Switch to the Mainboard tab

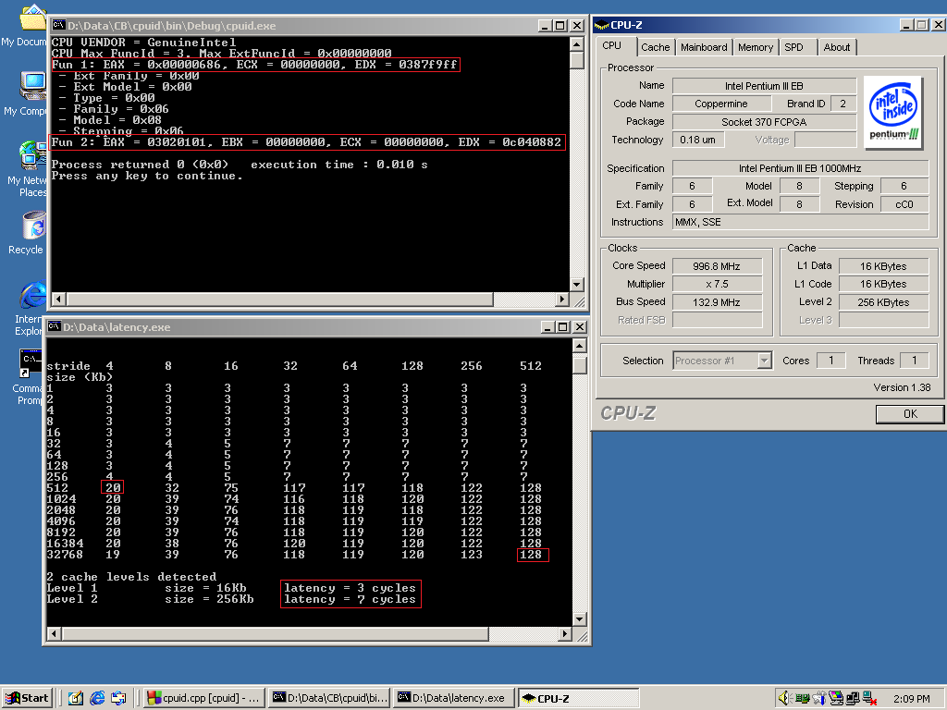[704, 47]
